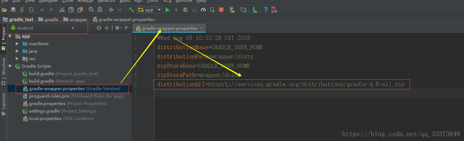Open the Captures tool window tab
Viewport: 464px width, 141px height.
tap(3, 104)
